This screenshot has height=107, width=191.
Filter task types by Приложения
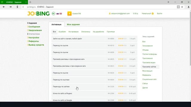147,58
